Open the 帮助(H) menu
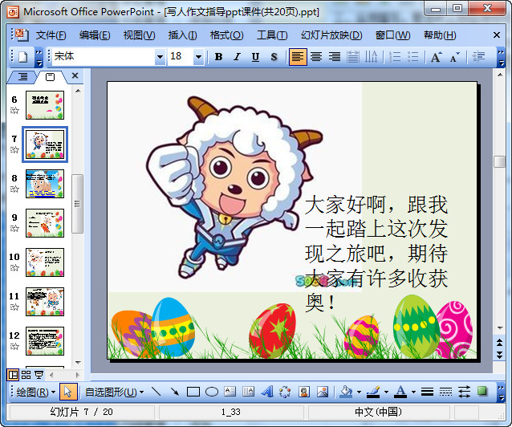This screenshot has height=427, width=512. point(440,35)
